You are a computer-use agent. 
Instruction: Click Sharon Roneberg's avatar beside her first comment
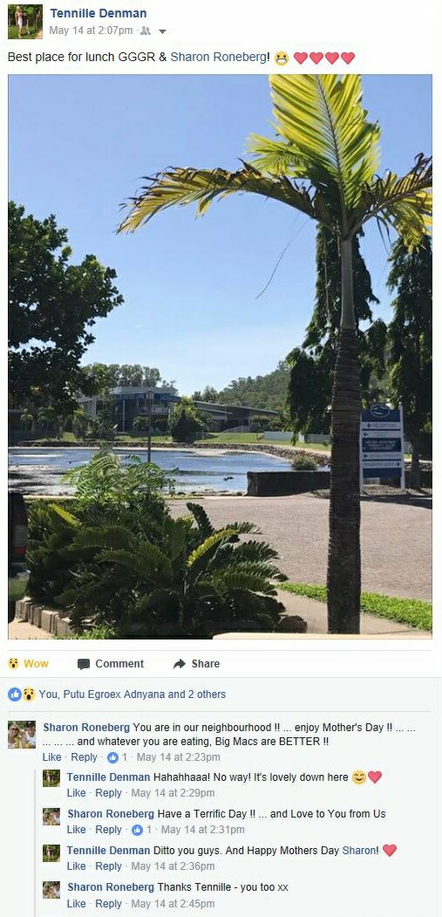point(22,735)
